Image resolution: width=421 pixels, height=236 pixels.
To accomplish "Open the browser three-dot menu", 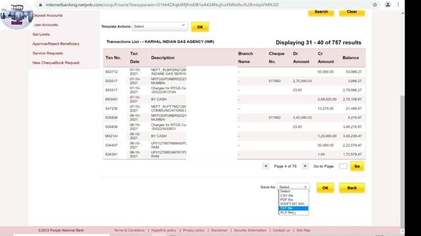I will coord(399,5).
